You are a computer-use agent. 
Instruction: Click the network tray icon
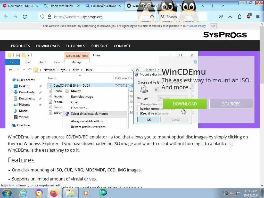point(225,193)
